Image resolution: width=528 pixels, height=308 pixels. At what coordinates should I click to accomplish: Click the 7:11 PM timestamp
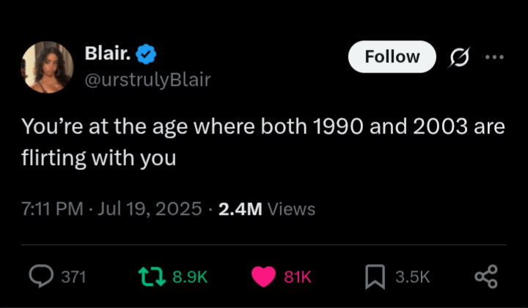51,209
